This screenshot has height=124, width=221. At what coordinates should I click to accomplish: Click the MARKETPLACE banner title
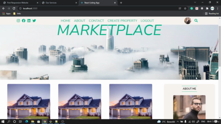[109, 30]
